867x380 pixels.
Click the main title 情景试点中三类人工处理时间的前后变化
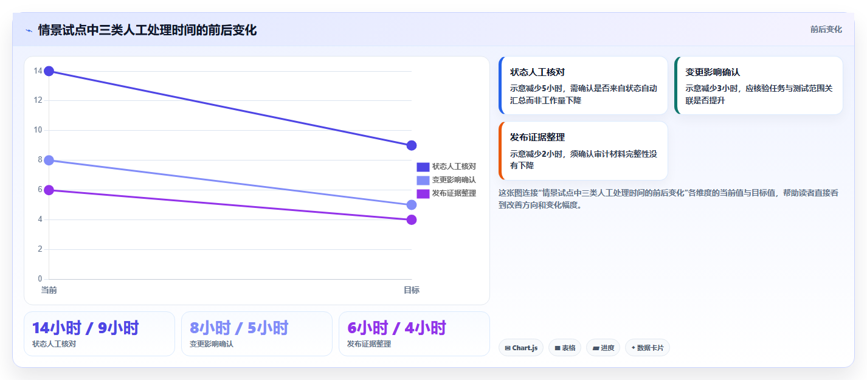click(x=147, y=30)
